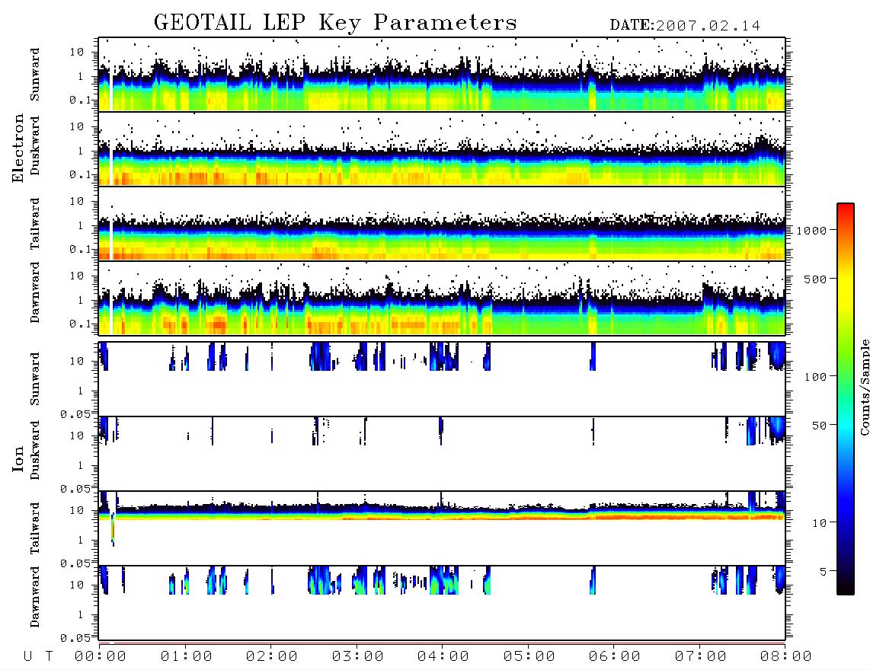
Task: Click the "Counts/Sample" colorbar label
Action: 864,387
